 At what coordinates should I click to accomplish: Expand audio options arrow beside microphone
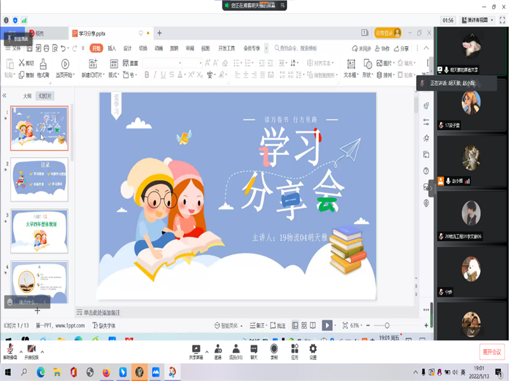21,351
